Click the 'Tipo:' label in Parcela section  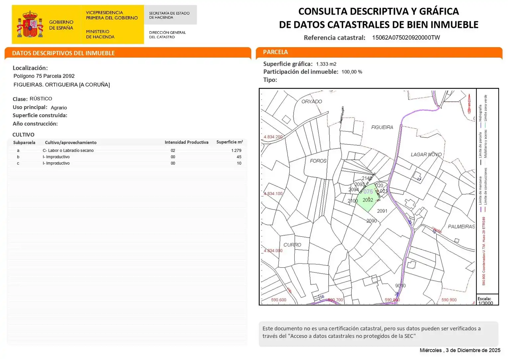coord(270,80)
